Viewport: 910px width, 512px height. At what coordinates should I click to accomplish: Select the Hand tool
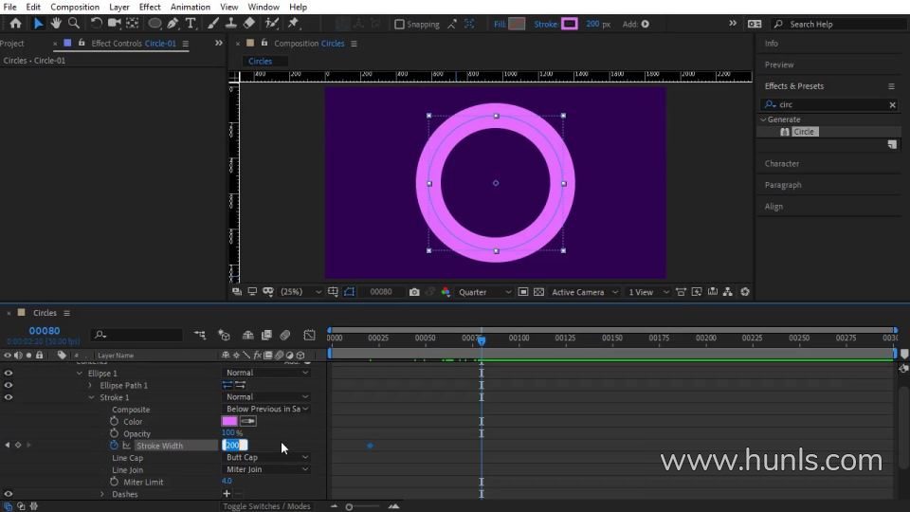pos(56,23)
